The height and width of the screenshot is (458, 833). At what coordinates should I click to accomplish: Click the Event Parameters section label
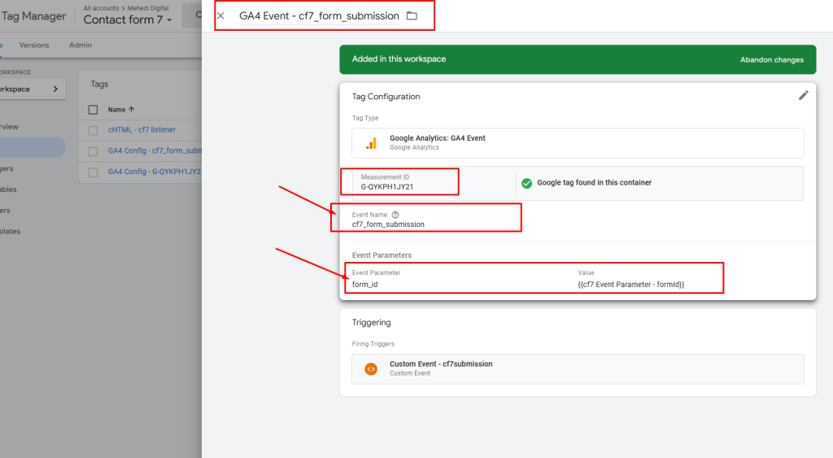click(382, 255)
